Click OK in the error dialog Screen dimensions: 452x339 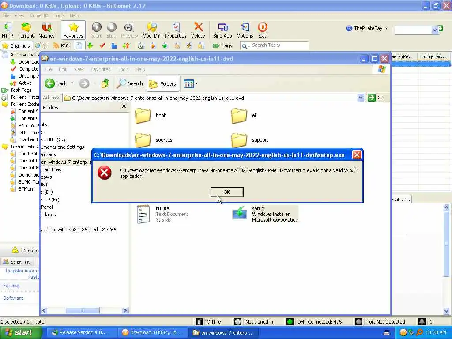227,192
